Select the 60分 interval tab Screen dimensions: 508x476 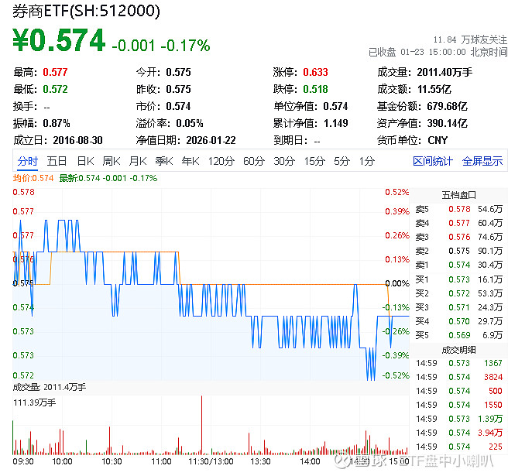(x=253, y=161)
